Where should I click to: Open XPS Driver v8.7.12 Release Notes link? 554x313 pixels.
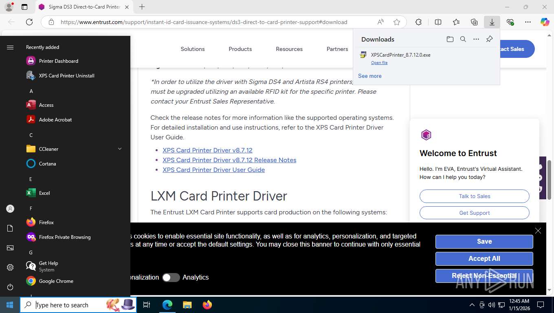click(x=229, y=160)
